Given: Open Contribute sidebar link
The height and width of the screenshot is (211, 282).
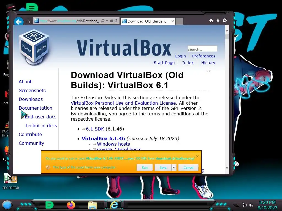Looking at the screenshot, I should point(30,134).
